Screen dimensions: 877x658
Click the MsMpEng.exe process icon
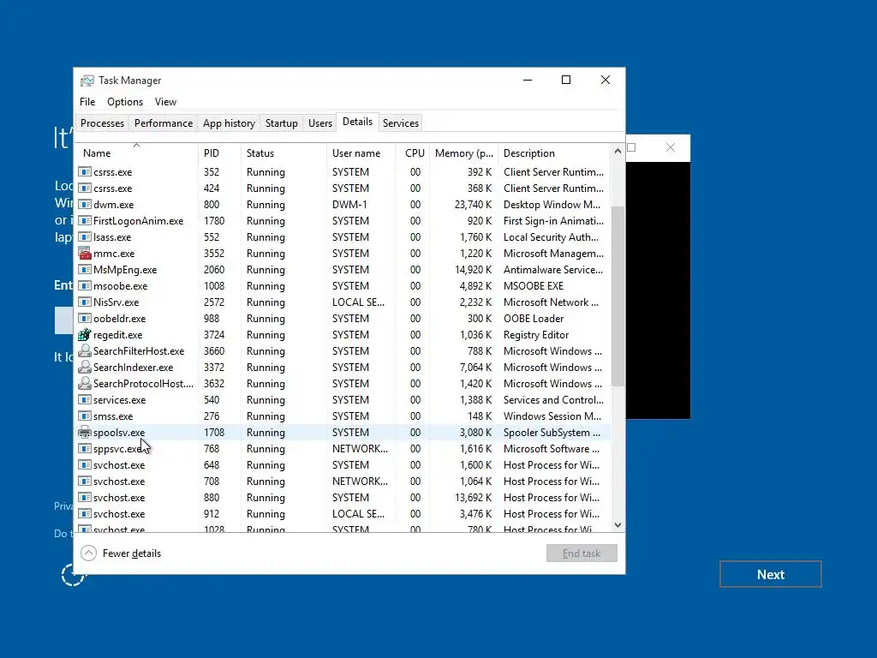tap(85, 270)
